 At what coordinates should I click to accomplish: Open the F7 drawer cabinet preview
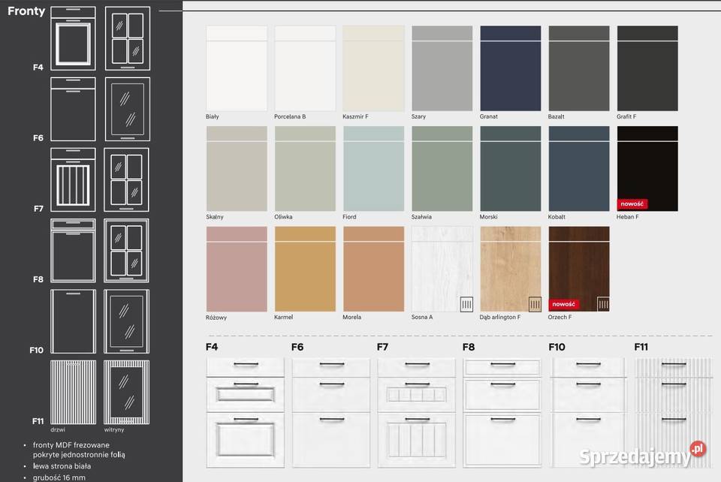415,412
